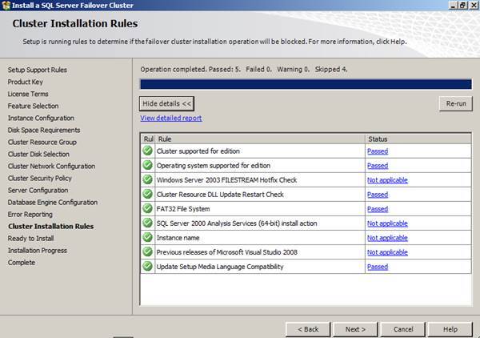Screen dimensions: 480x338
Task: Click rule text Operating system supported for edition
Action: coord(214,166)
